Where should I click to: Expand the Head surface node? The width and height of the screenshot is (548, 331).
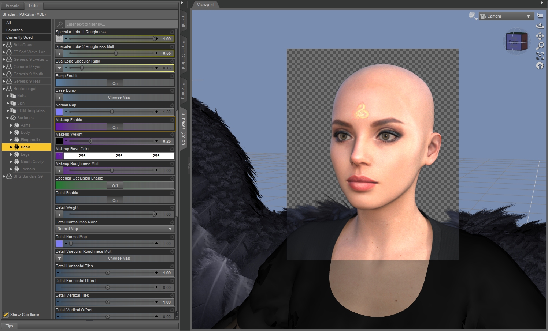[x=11, y=147]
